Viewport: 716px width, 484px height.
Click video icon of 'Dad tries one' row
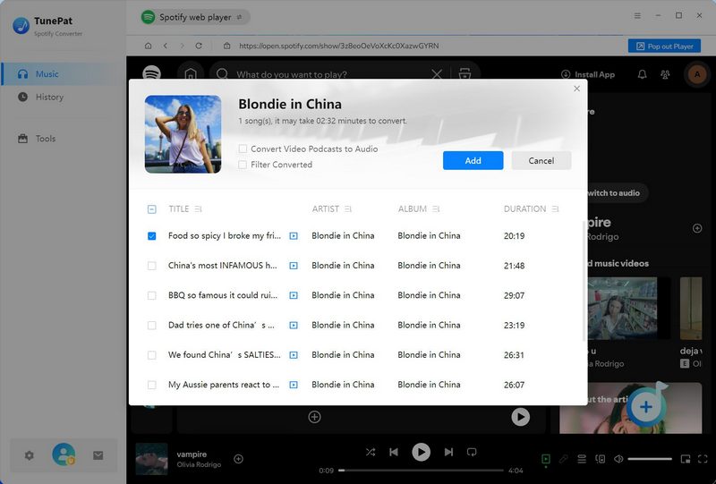coord(294,325)
